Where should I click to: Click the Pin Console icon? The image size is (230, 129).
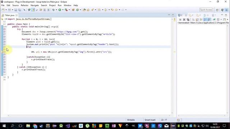click(214, 19)
